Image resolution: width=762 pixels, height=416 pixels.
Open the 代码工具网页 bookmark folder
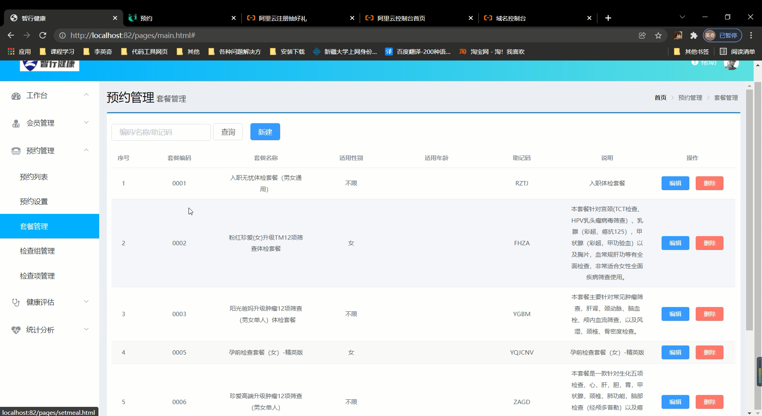[144, 52]
